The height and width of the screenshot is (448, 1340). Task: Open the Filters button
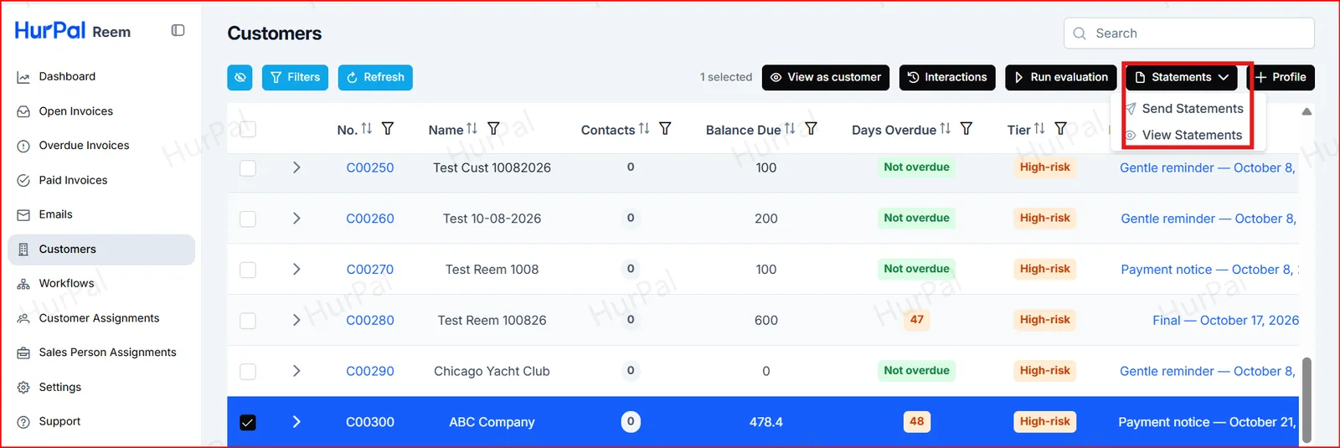[295, 77]
